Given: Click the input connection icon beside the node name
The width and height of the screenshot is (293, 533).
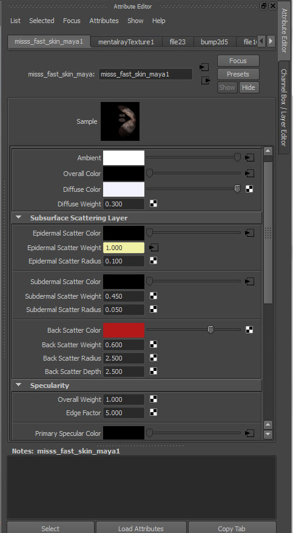Looking at the screenshot, I should pyautogui.click(x=204, y=67).
